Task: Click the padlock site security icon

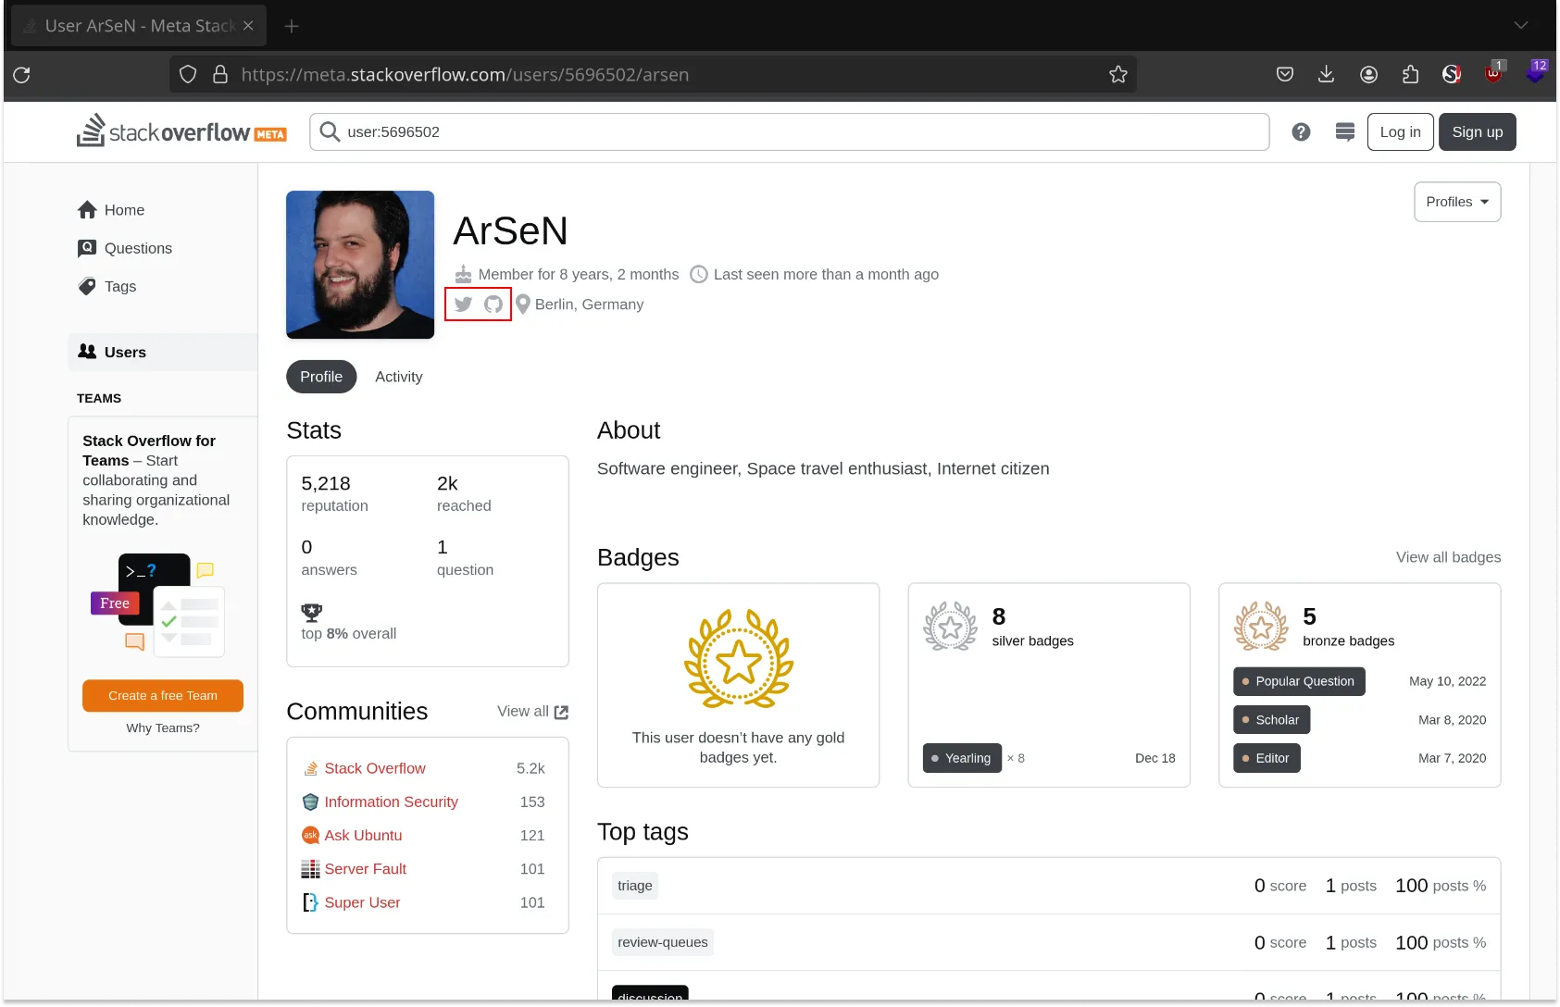Action: click(x=220, y=75)
